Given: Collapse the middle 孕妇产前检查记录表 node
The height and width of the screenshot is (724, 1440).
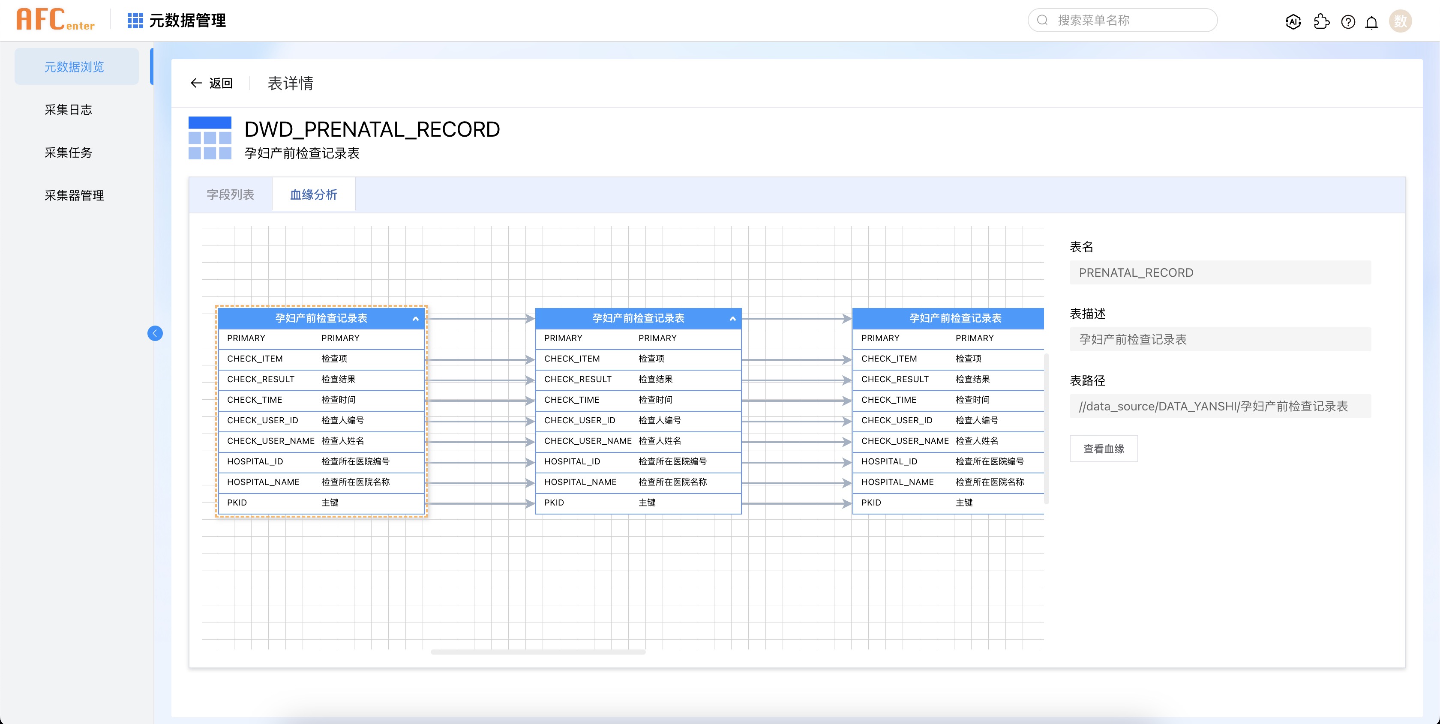Looking at the screenshot, I should 732,318.
